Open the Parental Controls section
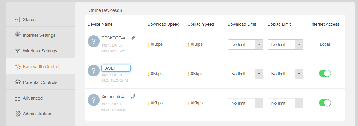 pyautogui.click(x=41, y=82)
